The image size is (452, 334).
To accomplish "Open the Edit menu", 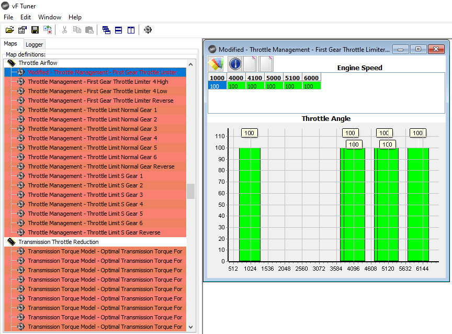I will [25, 17].
